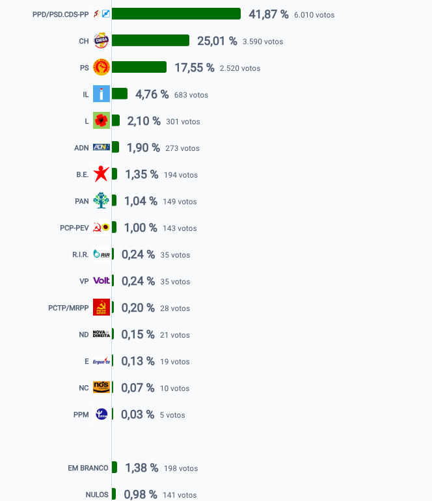
Task: Select the B.E. red star logo
Action: 101,174
